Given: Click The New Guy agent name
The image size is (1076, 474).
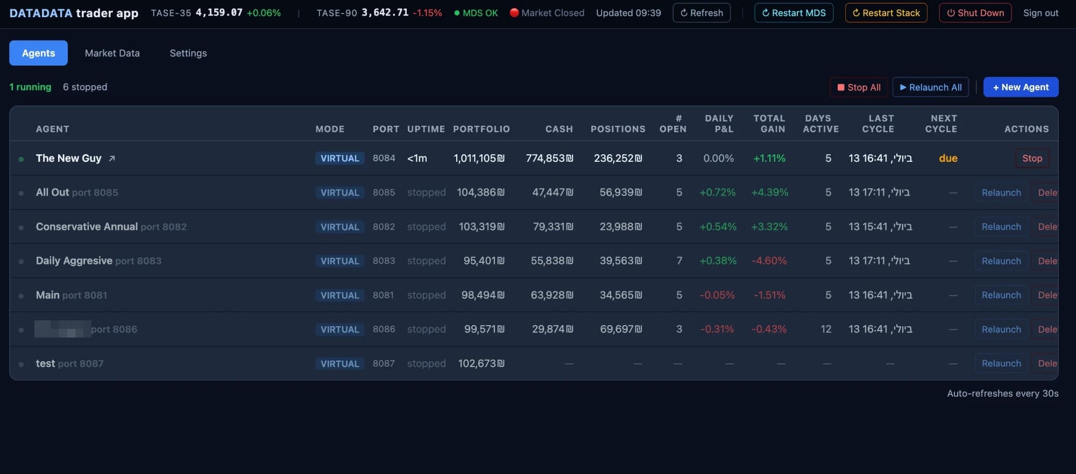Looking at the screenshot, I should [x=68, y=158].
